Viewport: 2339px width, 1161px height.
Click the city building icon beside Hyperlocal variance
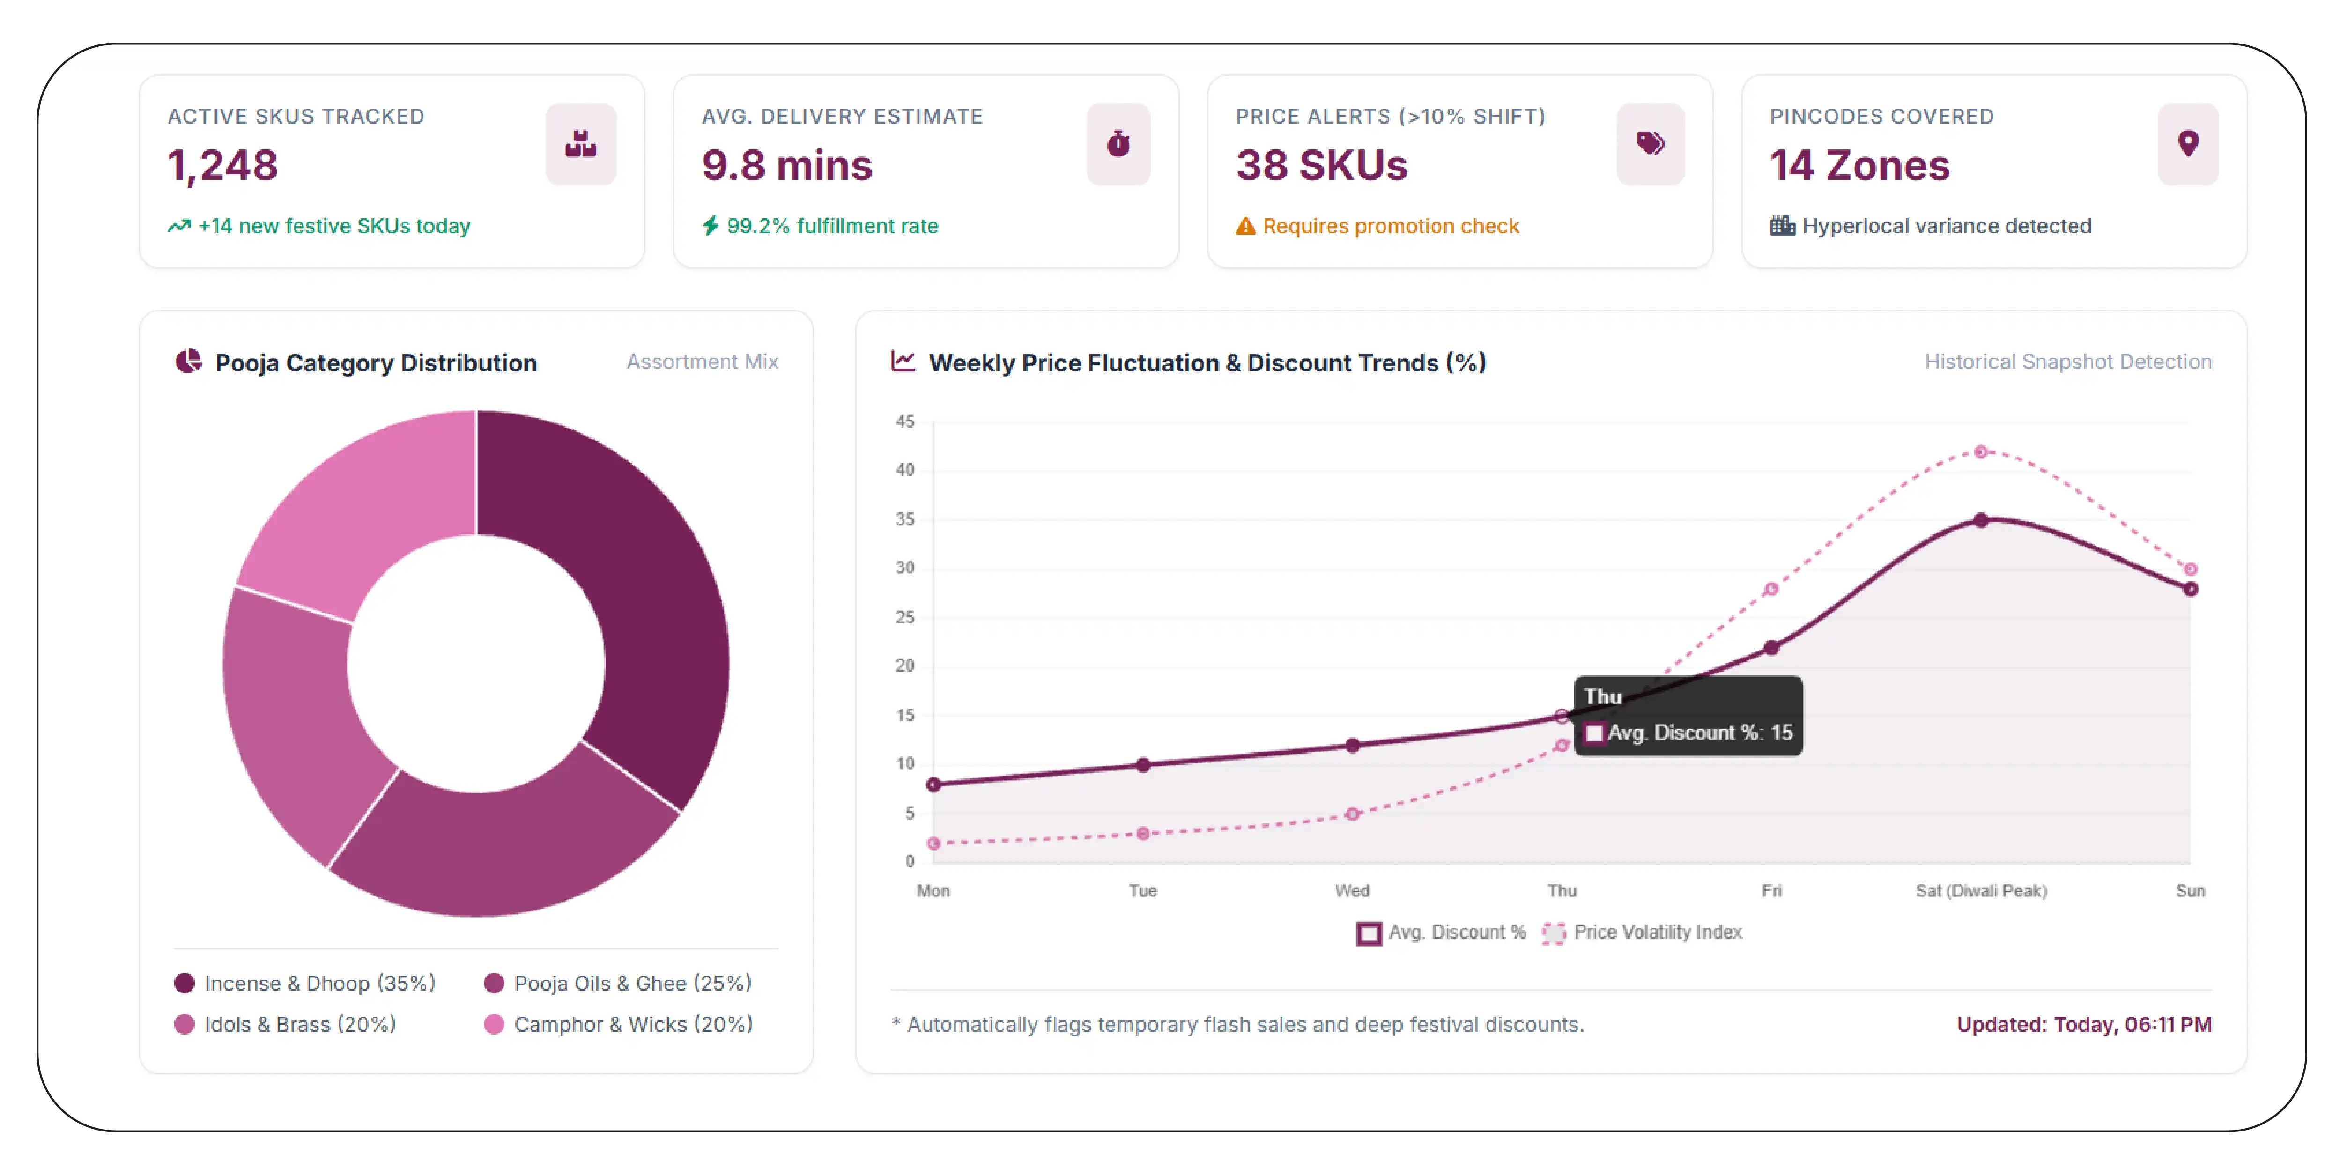[1782, 225]
